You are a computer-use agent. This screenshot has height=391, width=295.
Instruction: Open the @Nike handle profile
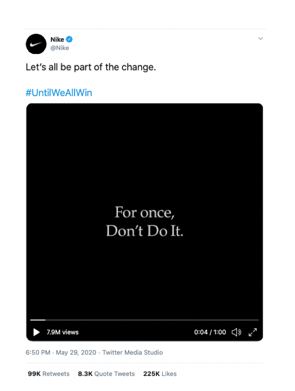60,48
